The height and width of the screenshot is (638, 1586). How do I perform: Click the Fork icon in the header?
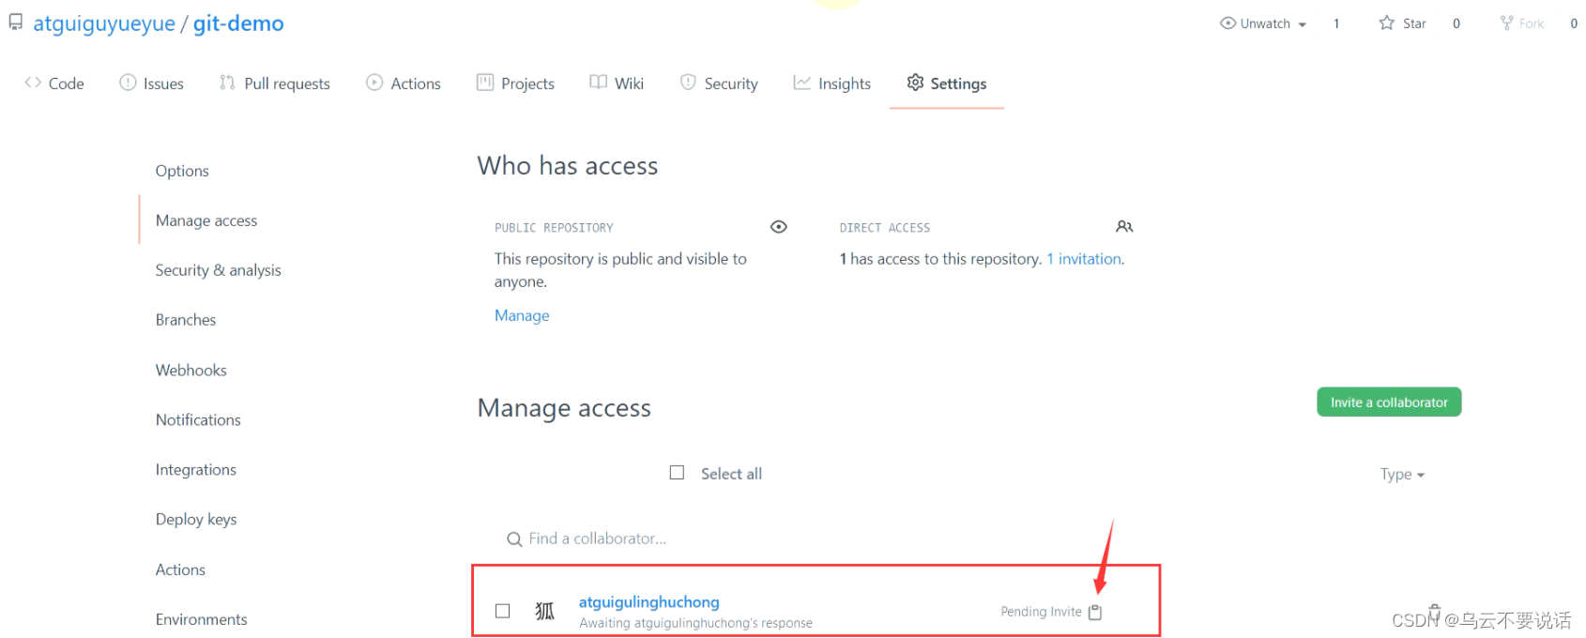pyautogui.click(x=1506, y=23)
